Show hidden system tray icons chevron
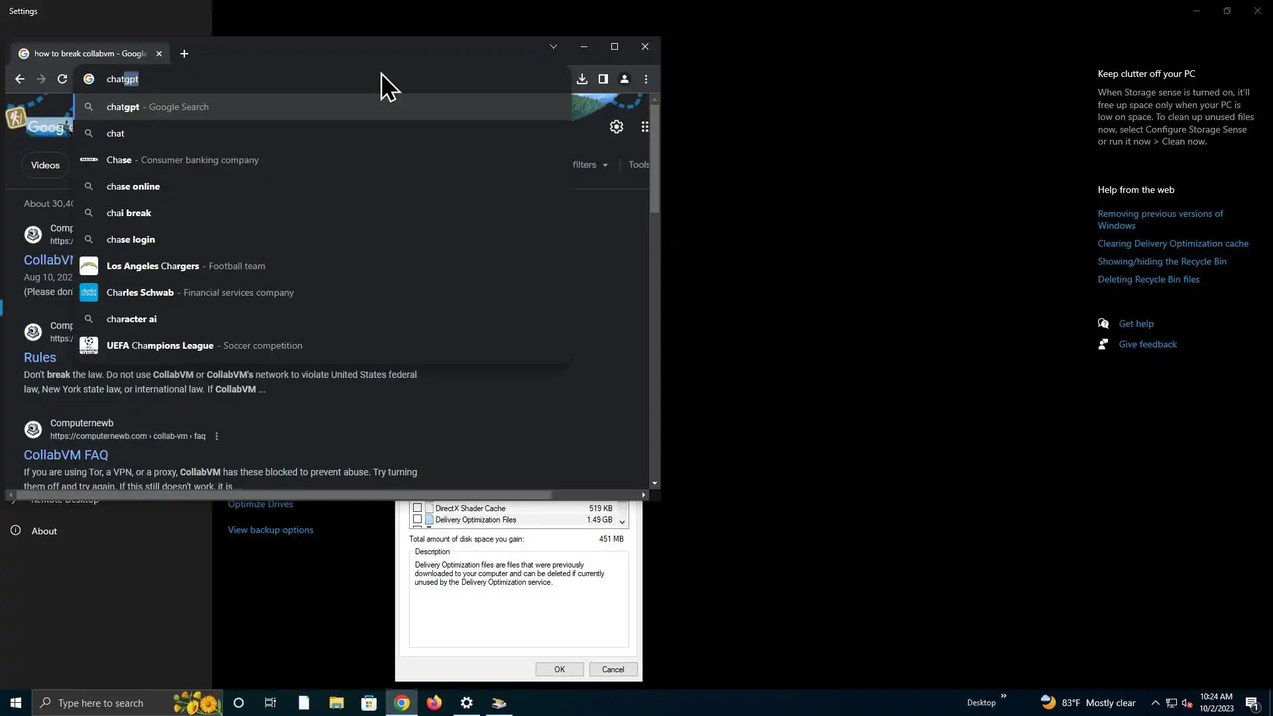Viewport: 1273px width, 716px height. click(x=1155, y=703)
